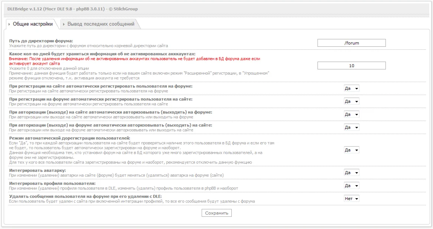Open the forum authorization sync dropdown
This screenshot has height=229, width=433.
pos(351,127)
